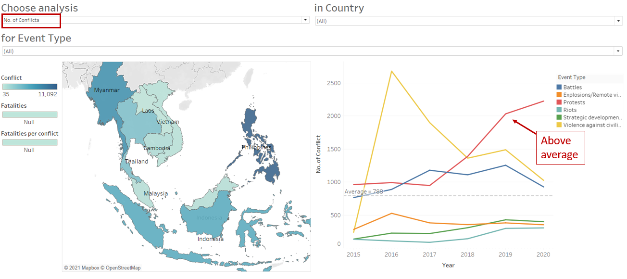
Task: Click the Fatalities per conflict color bar
Action: point(30,142)
